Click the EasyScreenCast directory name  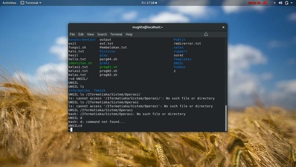[x=82, y=39]
